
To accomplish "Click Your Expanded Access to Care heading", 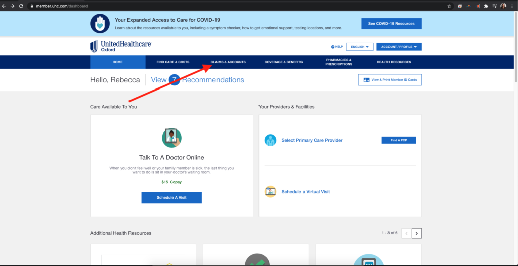I will (x=167, y=20).
